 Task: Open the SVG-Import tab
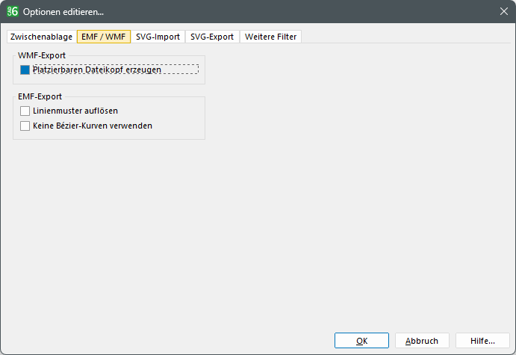158,37
